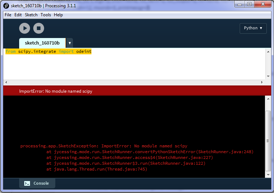The image size is (274, 193).
Task: Click the console scroll-up arrow
Action: tap(268, 99)
